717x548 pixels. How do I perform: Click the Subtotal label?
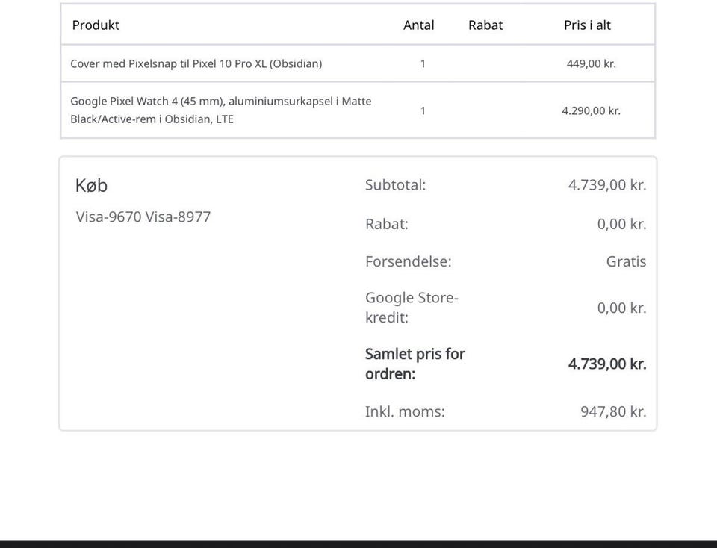(x=395, y=185)
